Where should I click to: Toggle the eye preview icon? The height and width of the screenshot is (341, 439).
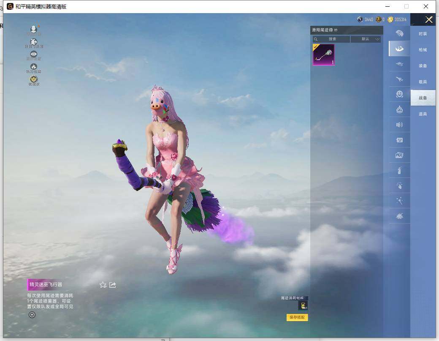[x=34, y=54]
